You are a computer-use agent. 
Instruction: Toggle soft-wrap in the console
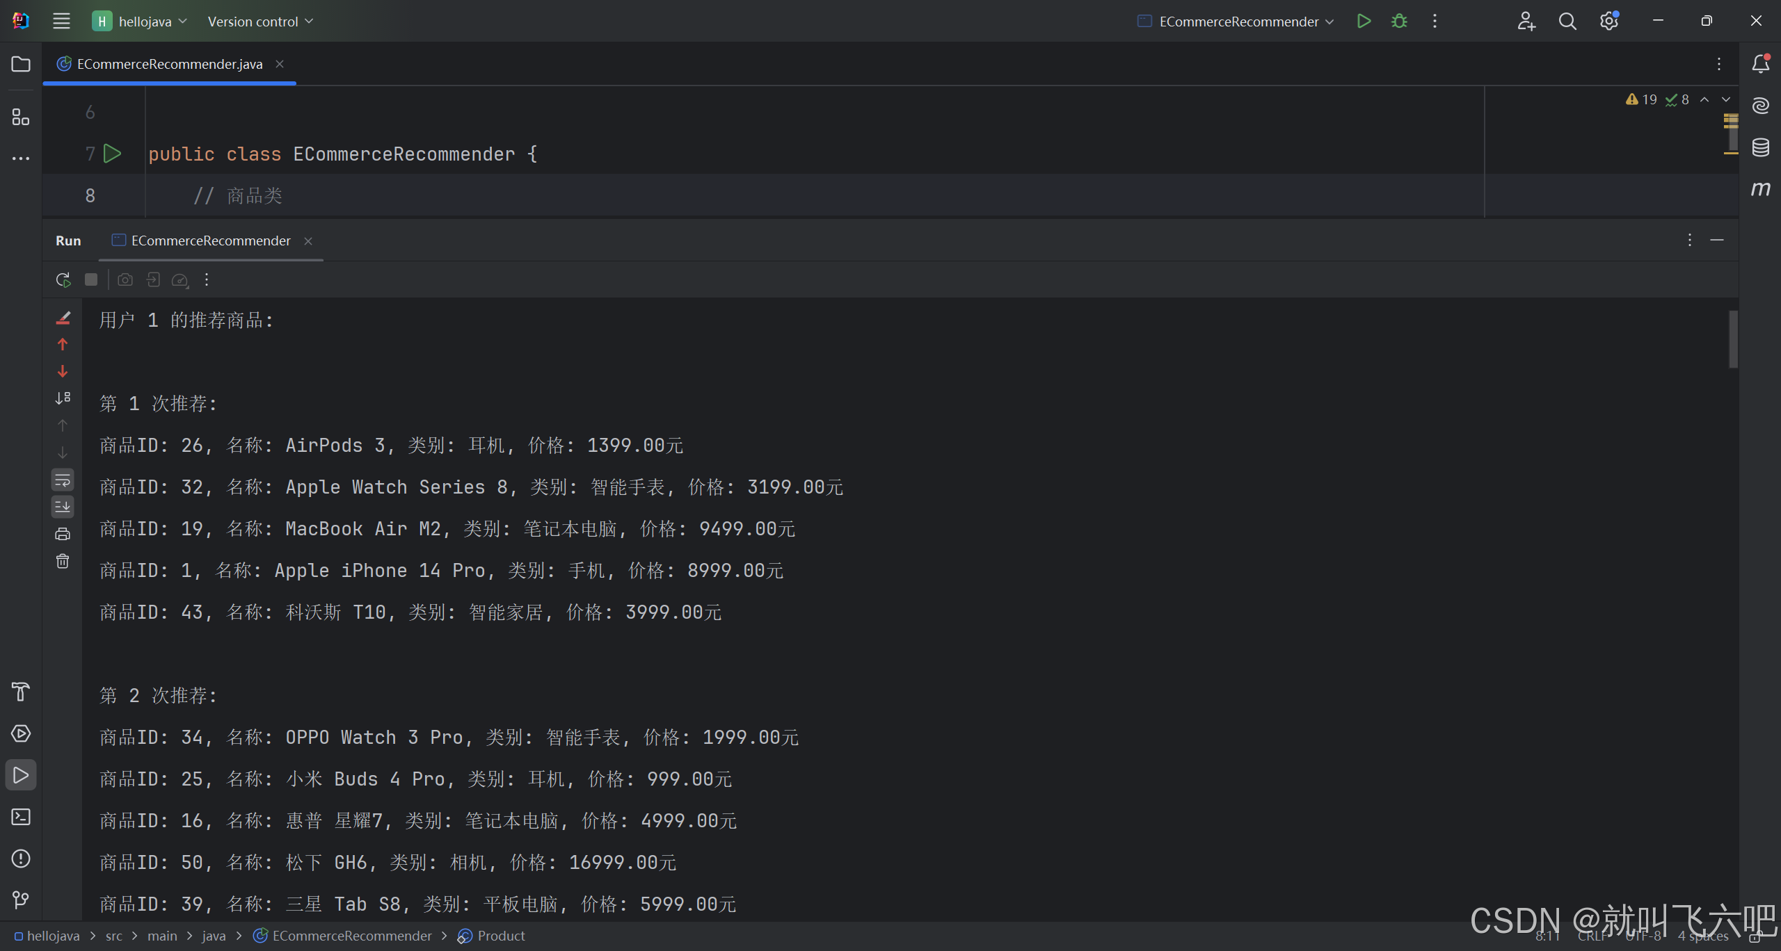63,480
